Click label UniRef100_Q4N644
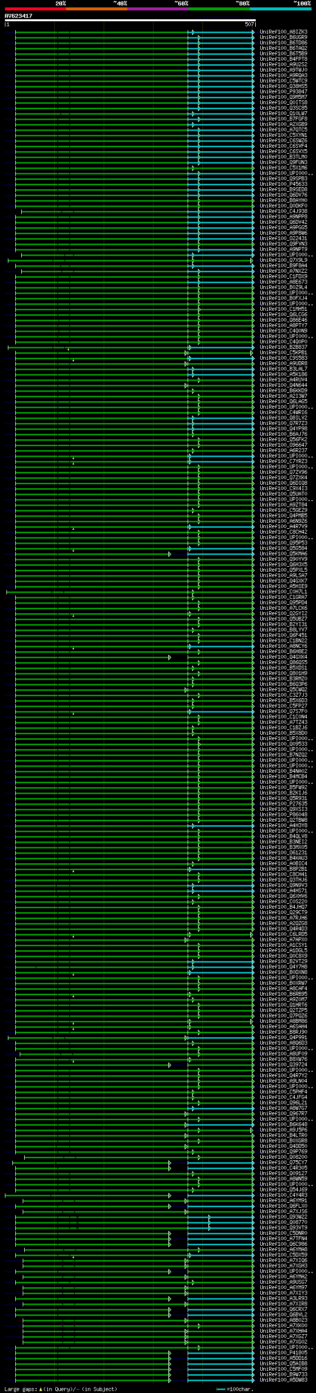 click(x=283, y=385)
